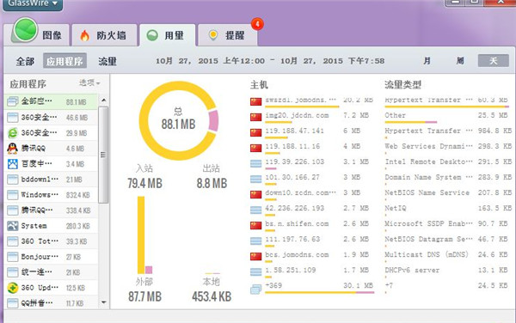This screenshot has height=323, width=516.
Task: Select the System process icon
Action: point(13,226)
